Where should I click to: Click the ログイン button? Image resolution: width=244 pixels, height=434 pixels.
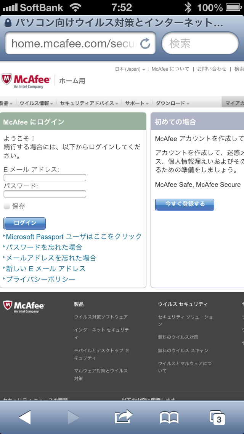coord(25,223)
